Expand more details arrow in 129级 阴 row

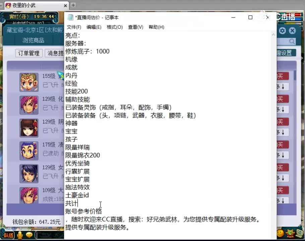283,132
